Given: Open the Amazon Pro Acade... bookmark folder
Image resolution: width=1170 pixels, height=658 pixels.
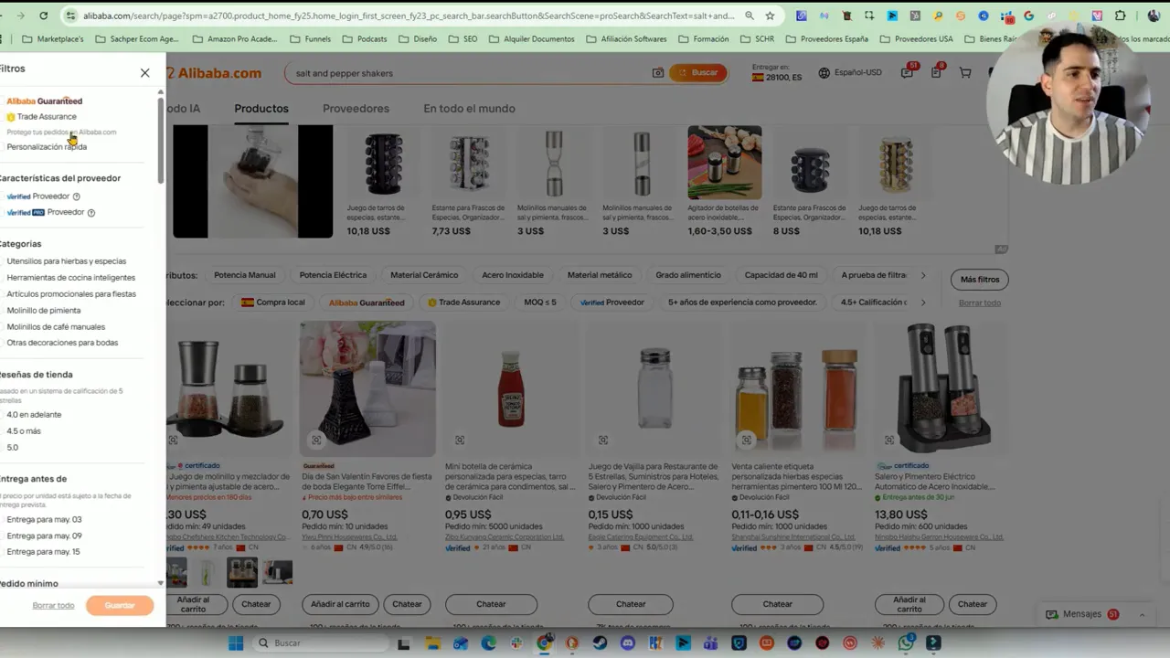Looking at the screenshot, I should [x=235, y=39].
